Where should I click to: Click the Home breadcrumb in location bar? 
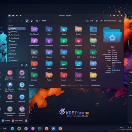click(44, 21)
